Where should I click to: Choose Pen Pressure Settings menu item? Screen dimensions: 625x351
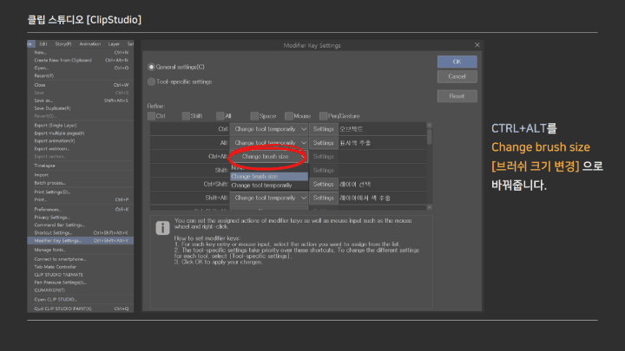[x=81, y=283]
